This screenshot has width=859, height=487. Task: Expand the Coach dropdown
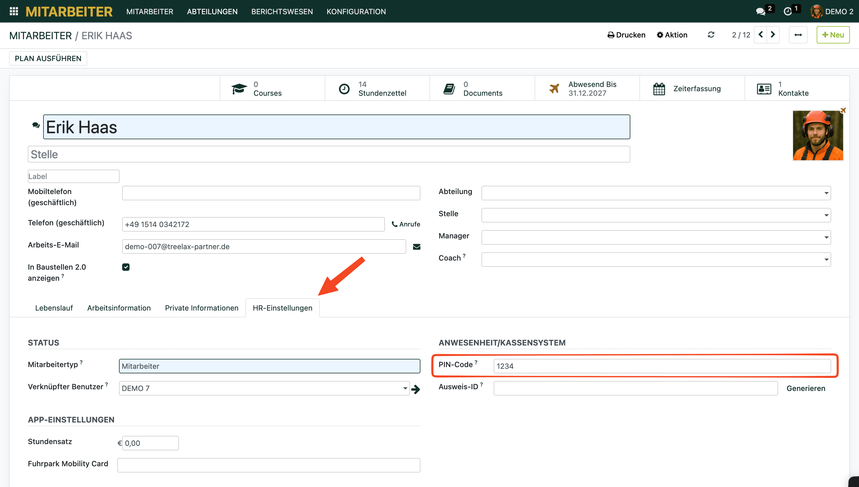826,260
